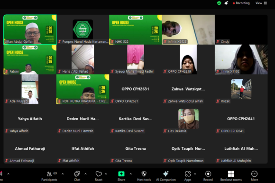275x183 pixels.
Task: Click muted mic icon beside Lies Dekania
Action: 165,131
